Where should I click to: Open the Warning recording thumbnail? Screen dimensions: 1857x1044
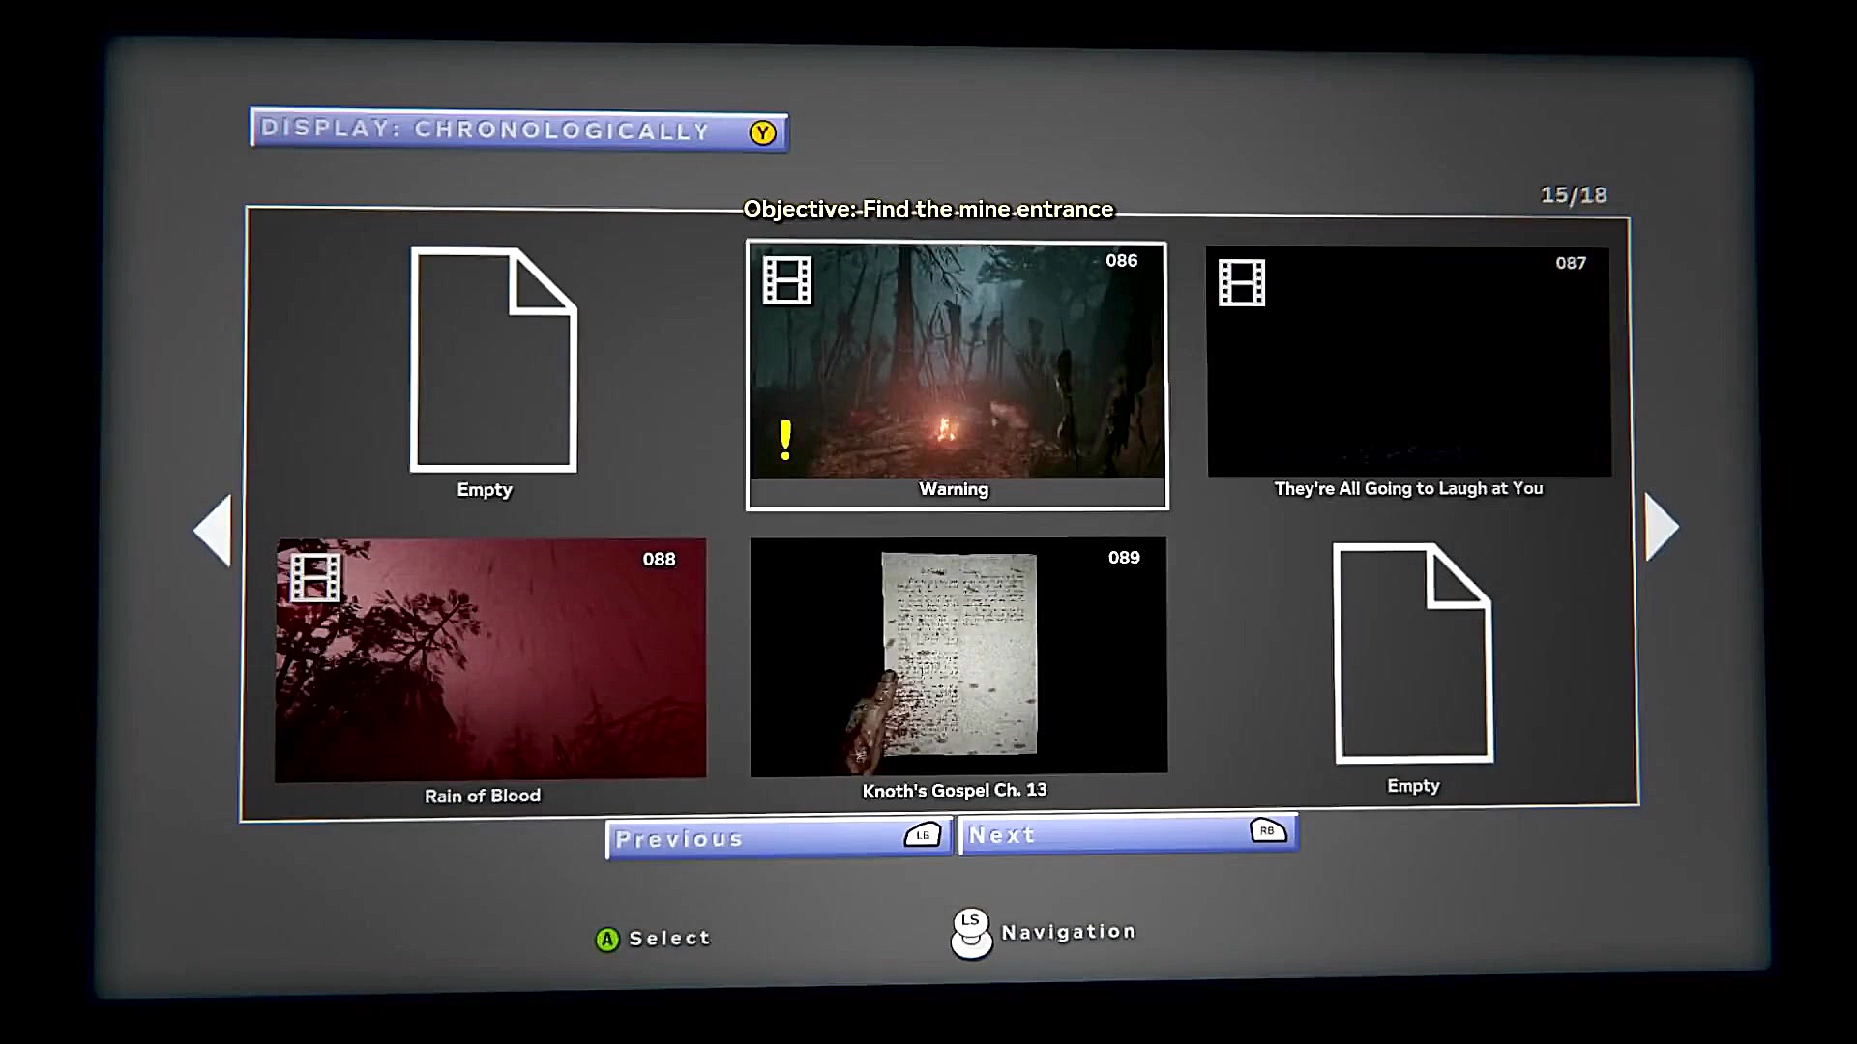coord(957,372)
